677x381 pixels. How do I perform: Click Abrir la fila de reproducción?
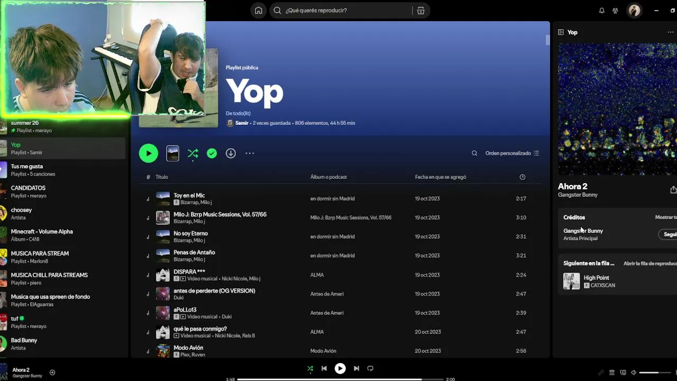coord(650,264)
